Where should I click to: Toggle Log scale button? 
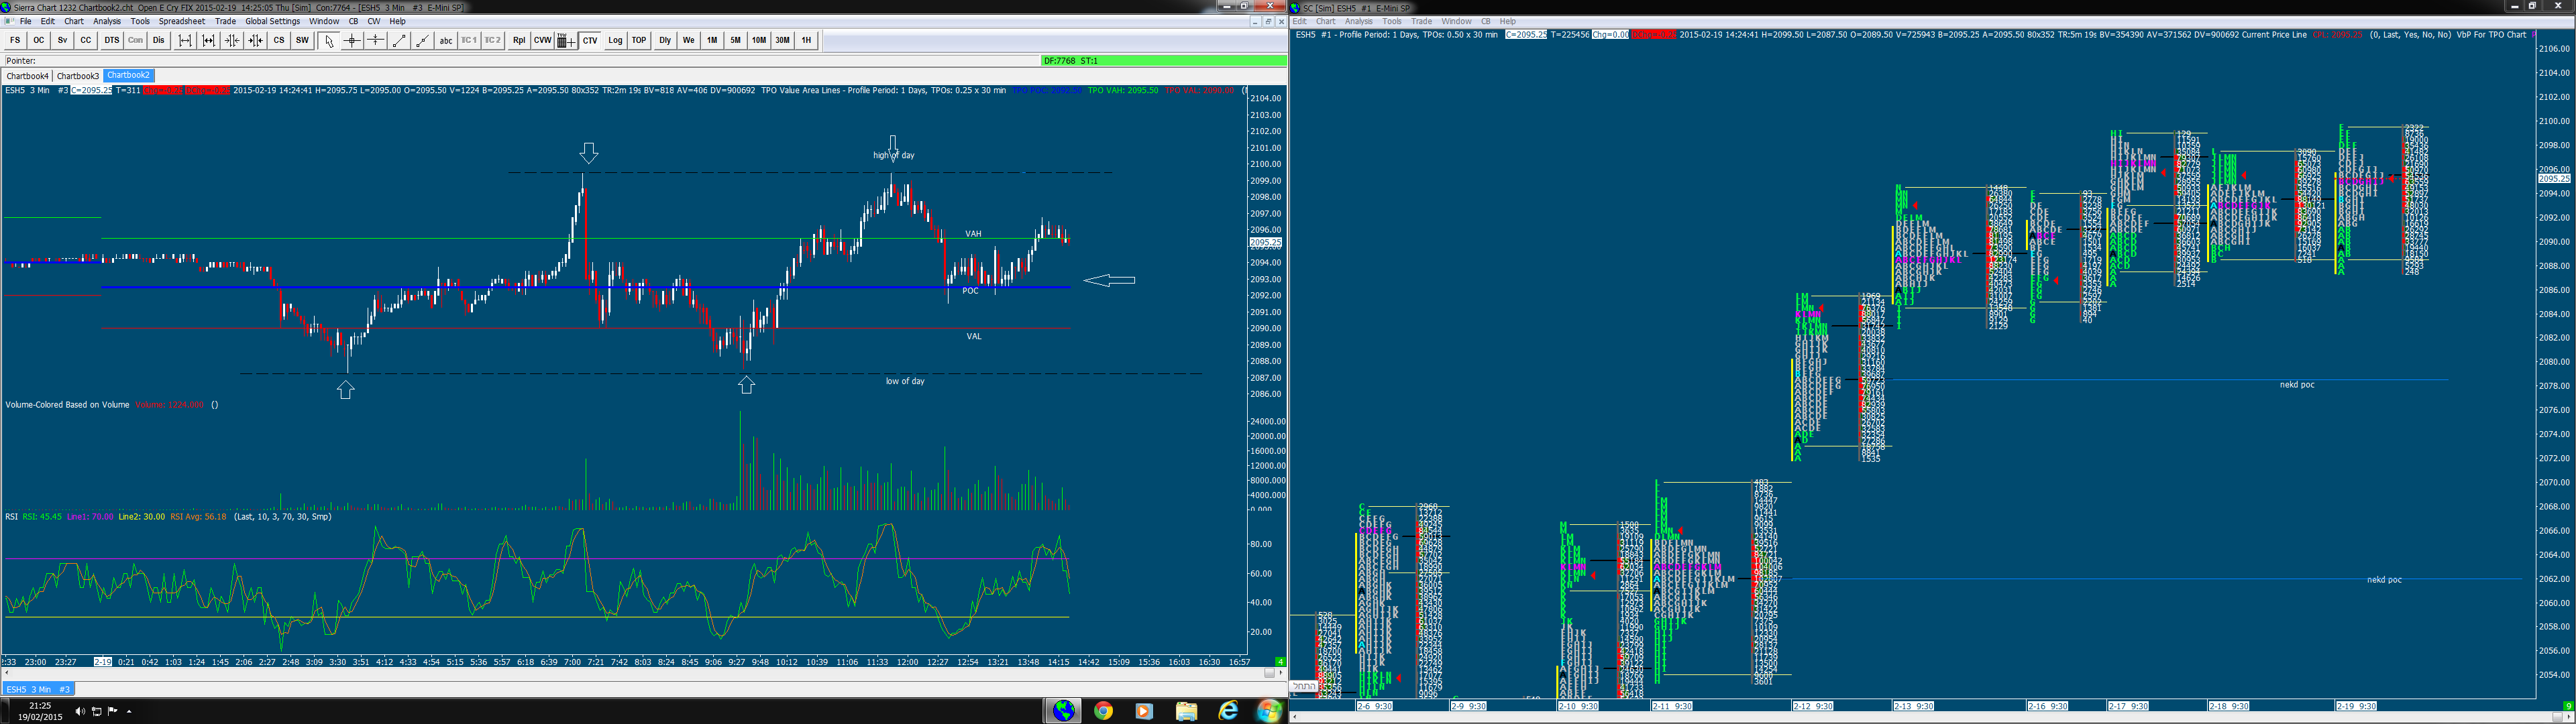coord(615,40)
